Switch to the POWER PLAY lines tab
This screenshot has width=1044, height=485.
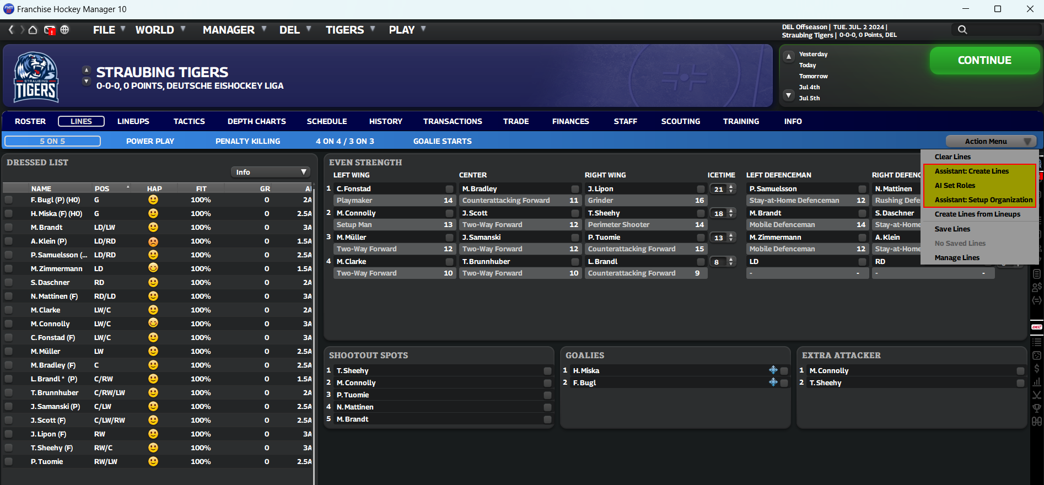150,141
